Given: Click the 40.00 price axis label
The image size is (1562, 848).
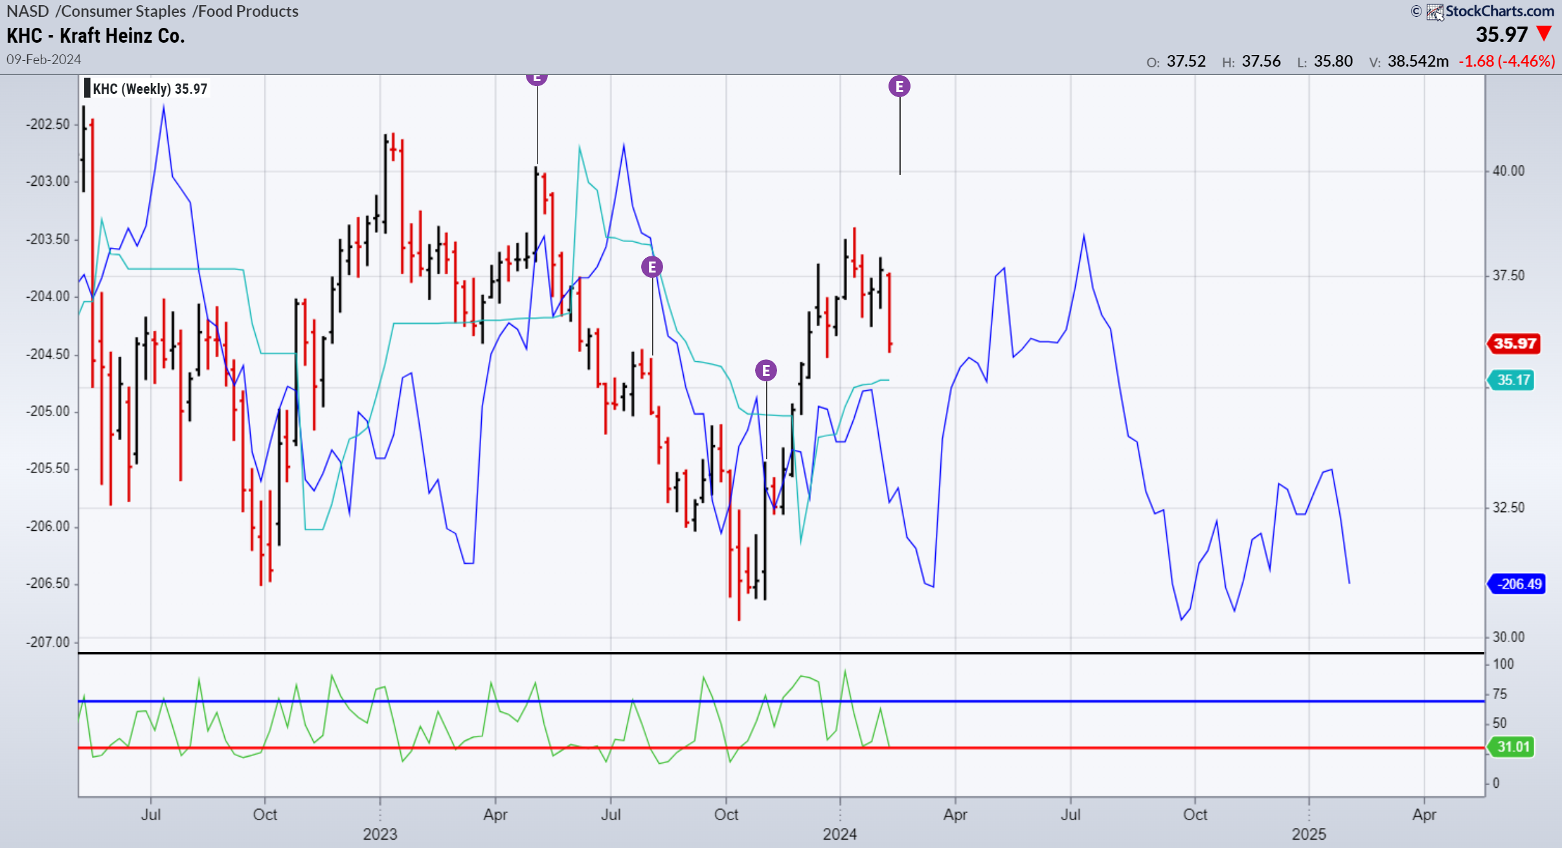Looking at the screenshot, I should 1508,171.
